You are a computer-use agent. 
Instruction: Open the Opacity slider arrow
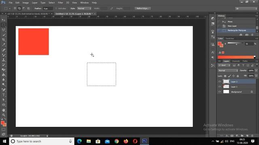pyautogui.click(x=256, y=70)
